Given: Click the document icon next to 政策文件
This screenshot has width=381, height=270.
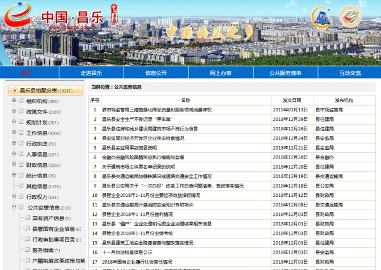Looking at the screenshot, I should (x=21, y=111).
